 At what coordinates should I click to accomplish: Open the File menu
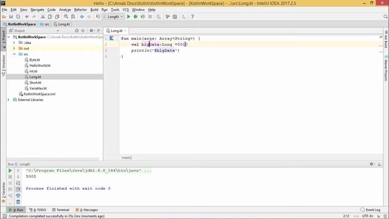4,10
